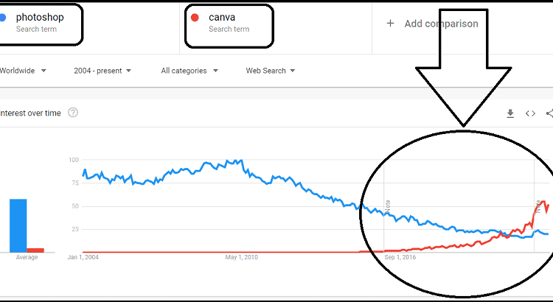Click the canva line's recent peak
The image size is (553, 302).
pyautogui.click(x=543, y=202)
